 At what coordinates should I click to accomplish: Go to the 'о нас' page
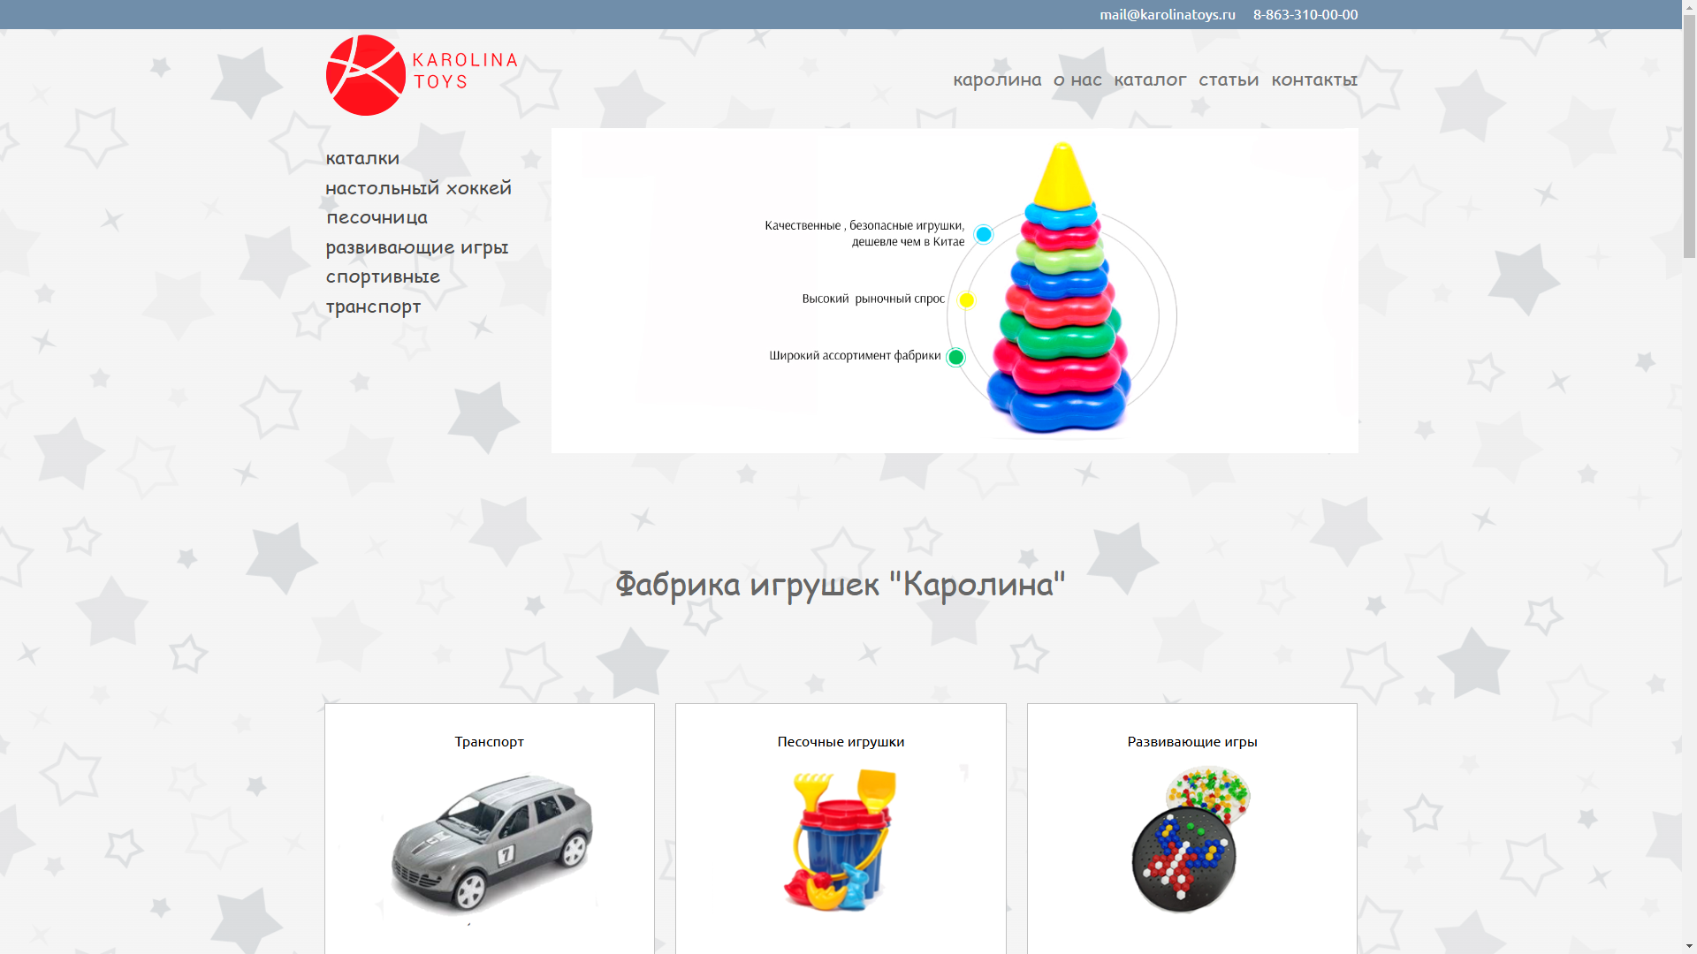(1077, 79)
